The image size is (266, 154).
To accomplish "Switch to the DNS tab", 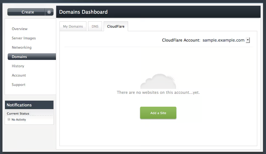I will (95, 27).
